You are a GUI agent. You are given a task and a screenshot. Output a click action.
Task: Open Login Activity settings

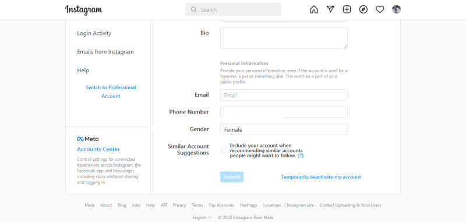pyautogui.click(x=94, y=33)
